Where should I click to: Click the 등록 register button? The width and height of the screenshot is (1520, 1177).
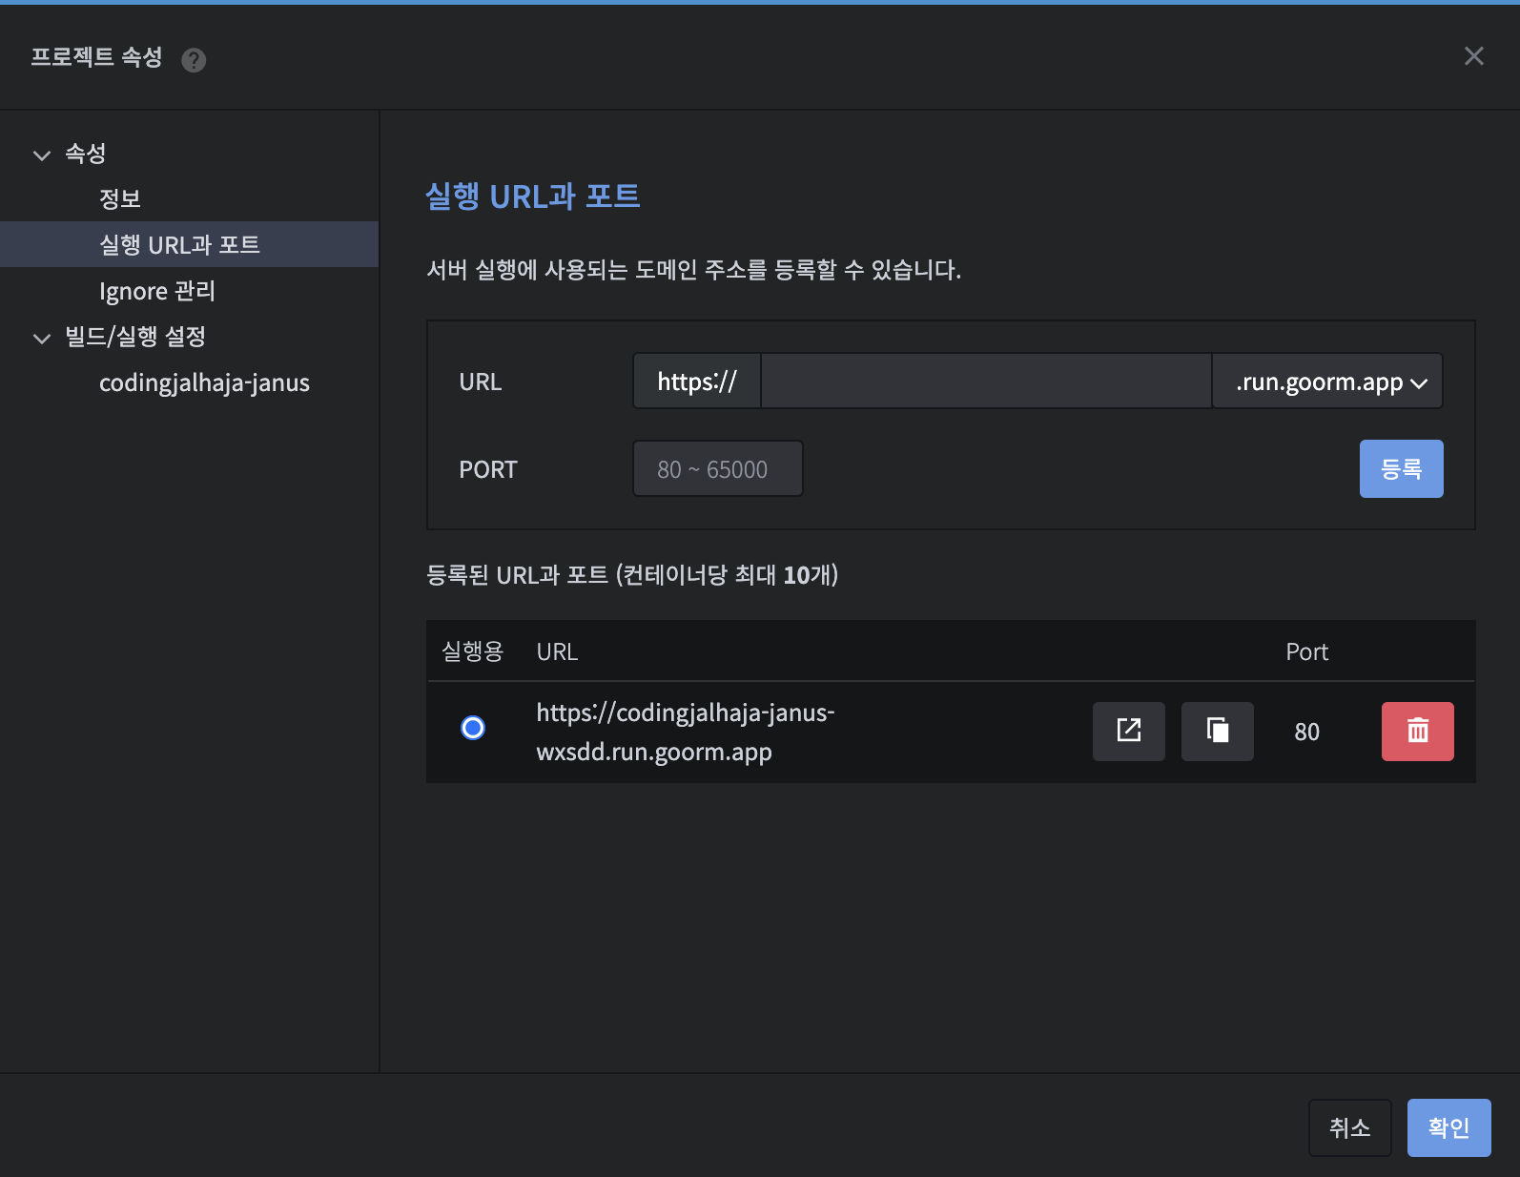click(1401, 468)
